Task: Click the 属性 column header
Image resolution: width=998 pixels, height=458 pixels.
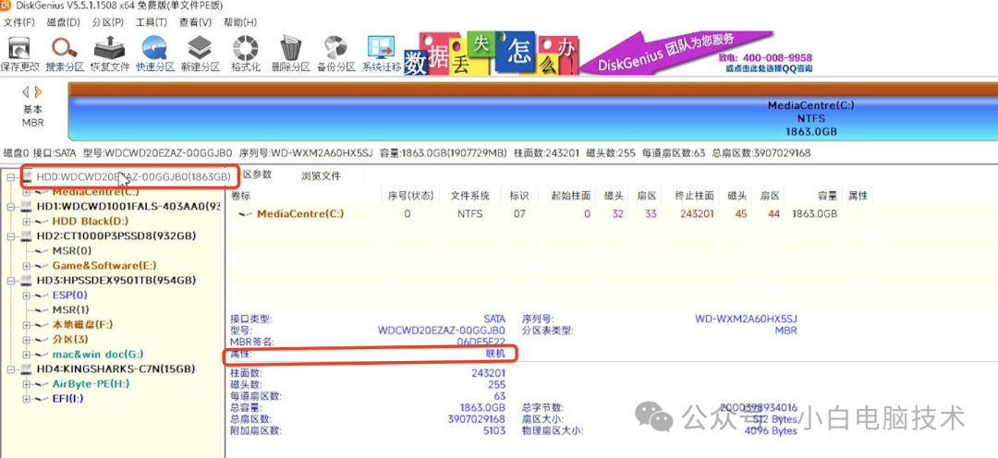Action: [858, 196]
